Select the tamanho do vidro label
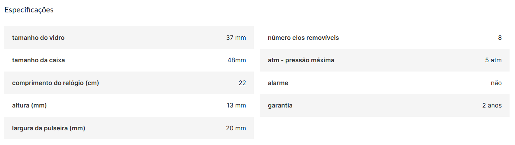The width and height of the screenshot is (515, 145). [38, 38]
